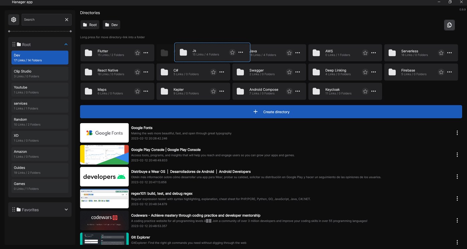Open AWS directory options menu

[374, 53]
